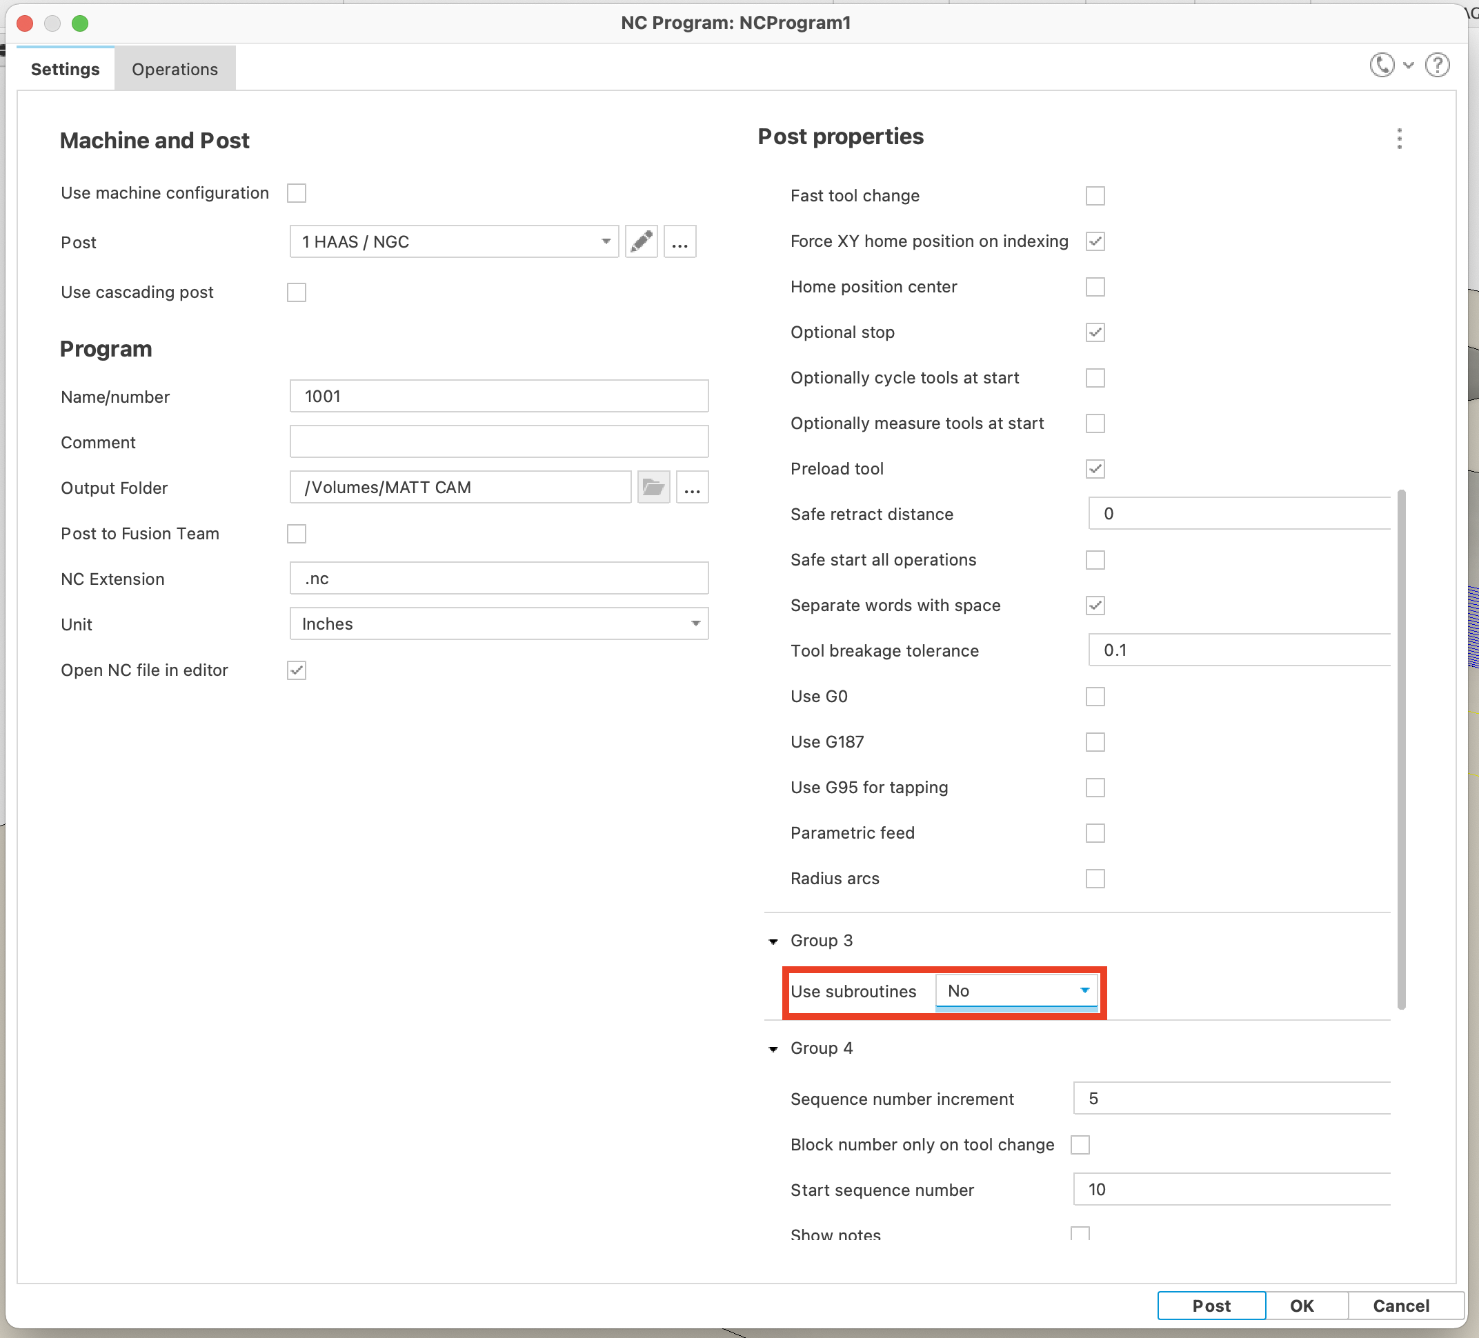Enable Safe start all operations checkbox
The width and height of the screenshot is (1479, 1338).
click(1095, 560)
